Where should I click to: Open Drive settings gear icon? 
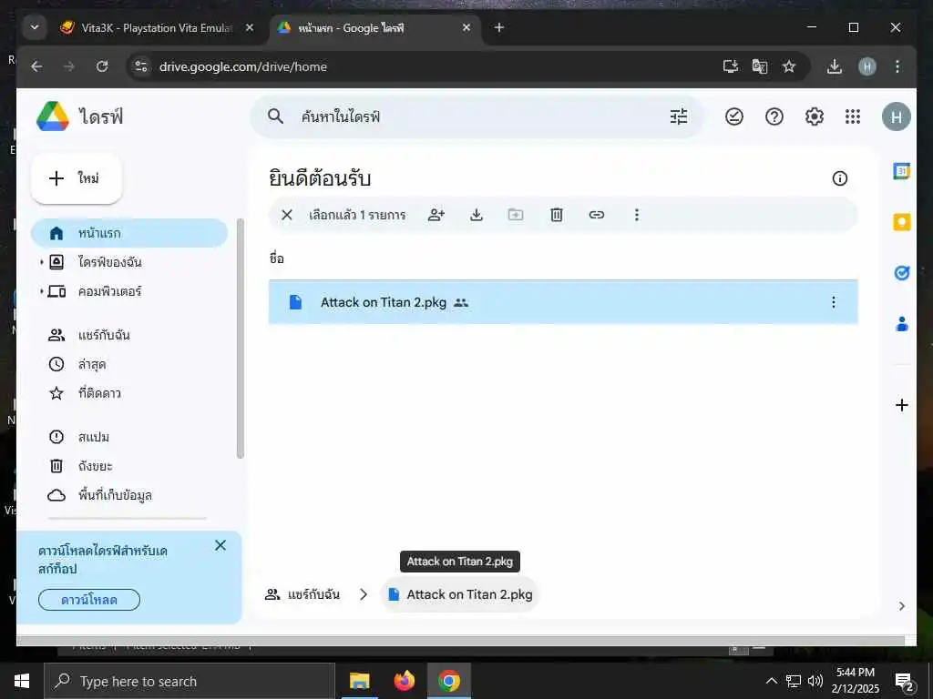(814, 116)
